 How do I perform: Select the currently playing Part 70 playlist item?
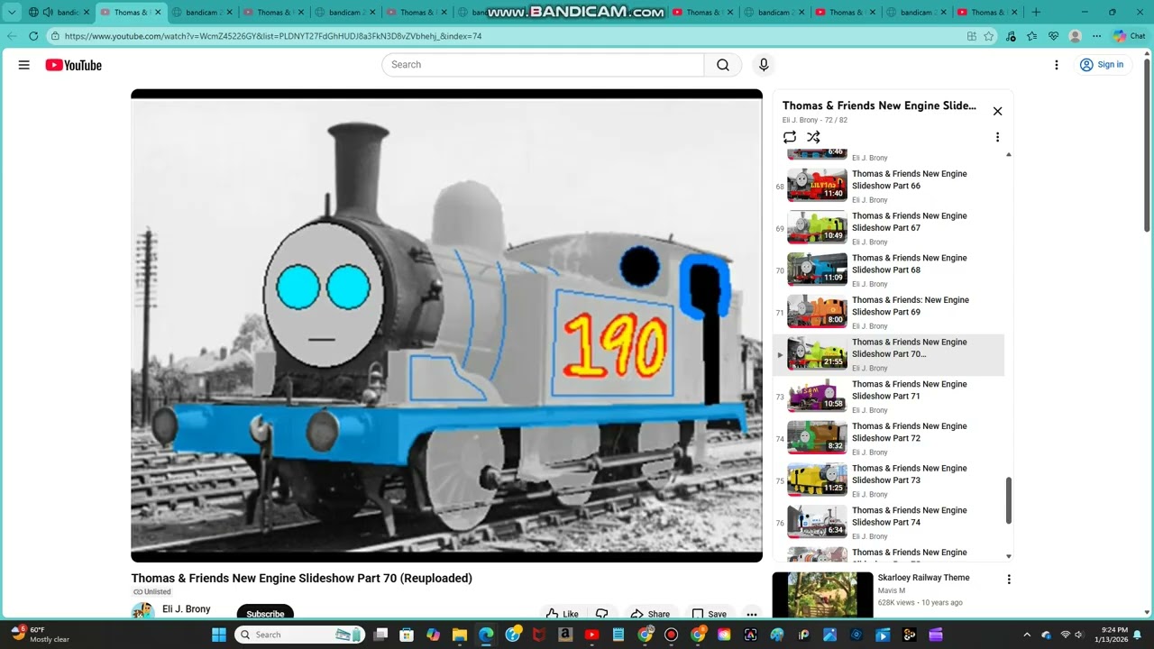tap(889, 354)
